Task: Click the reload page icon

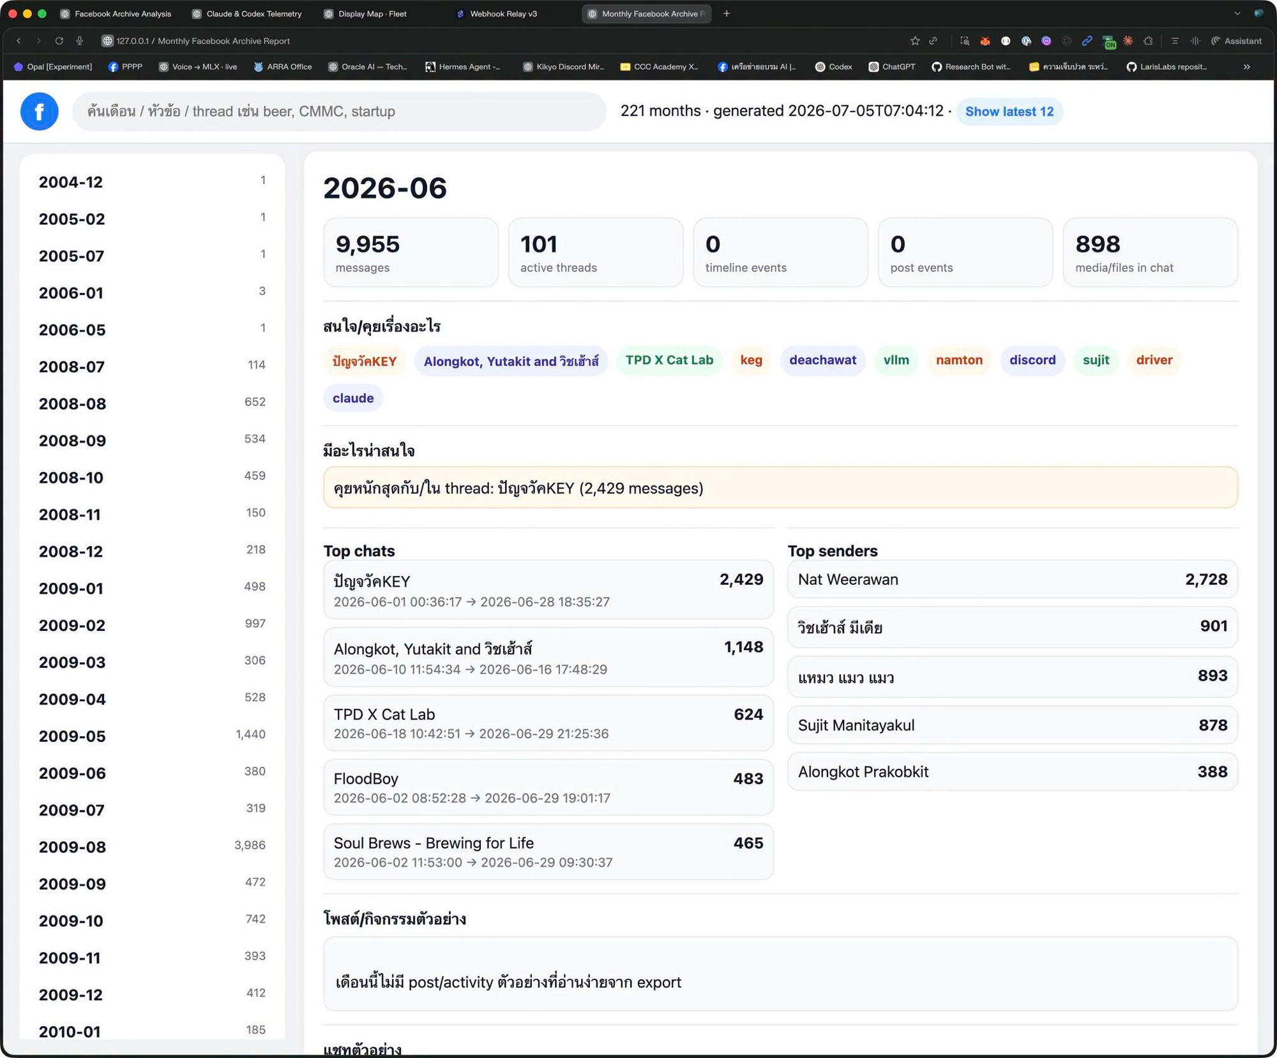Action: (x=59, y=41)
